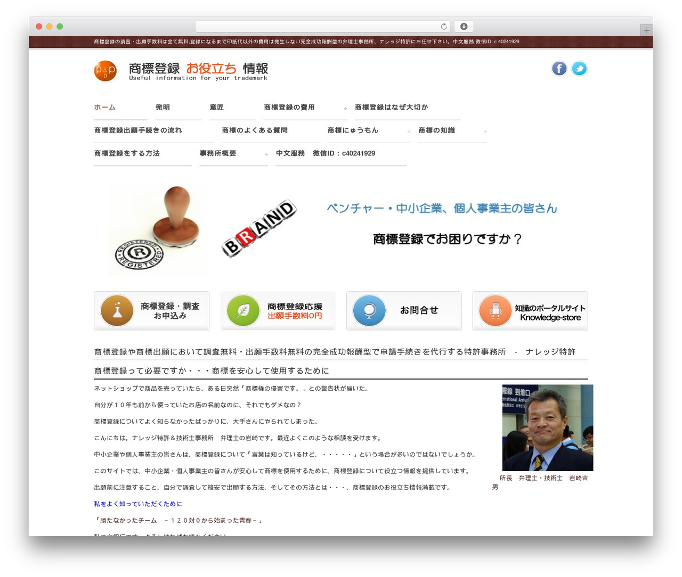682x577 pixels.
Task: Open the Twitter bird icon link
Action: click(x=579, y=69)
